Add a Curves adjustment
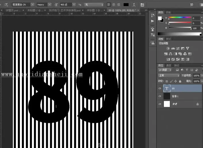This screenshot has width=203, height=148. pyautogui.click(x=178, y=48)
